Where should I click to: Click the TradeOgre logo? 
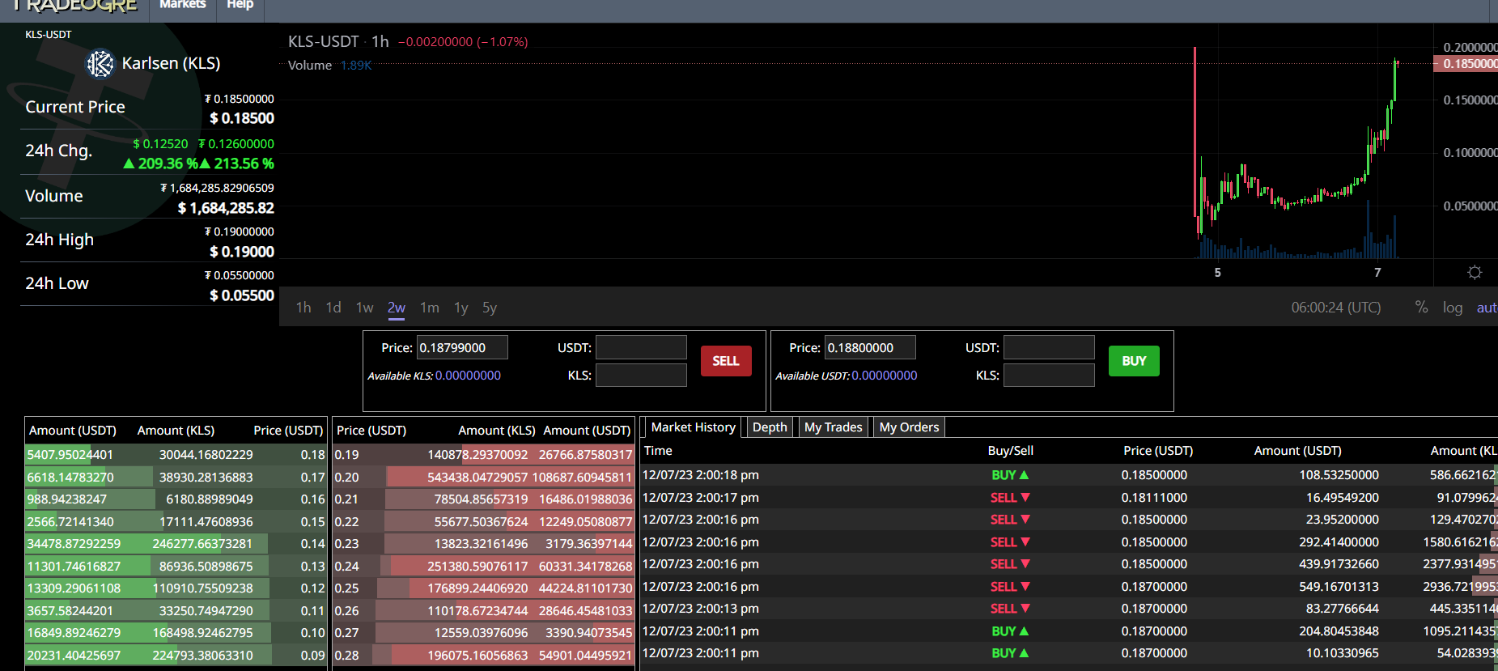[74, 6]
